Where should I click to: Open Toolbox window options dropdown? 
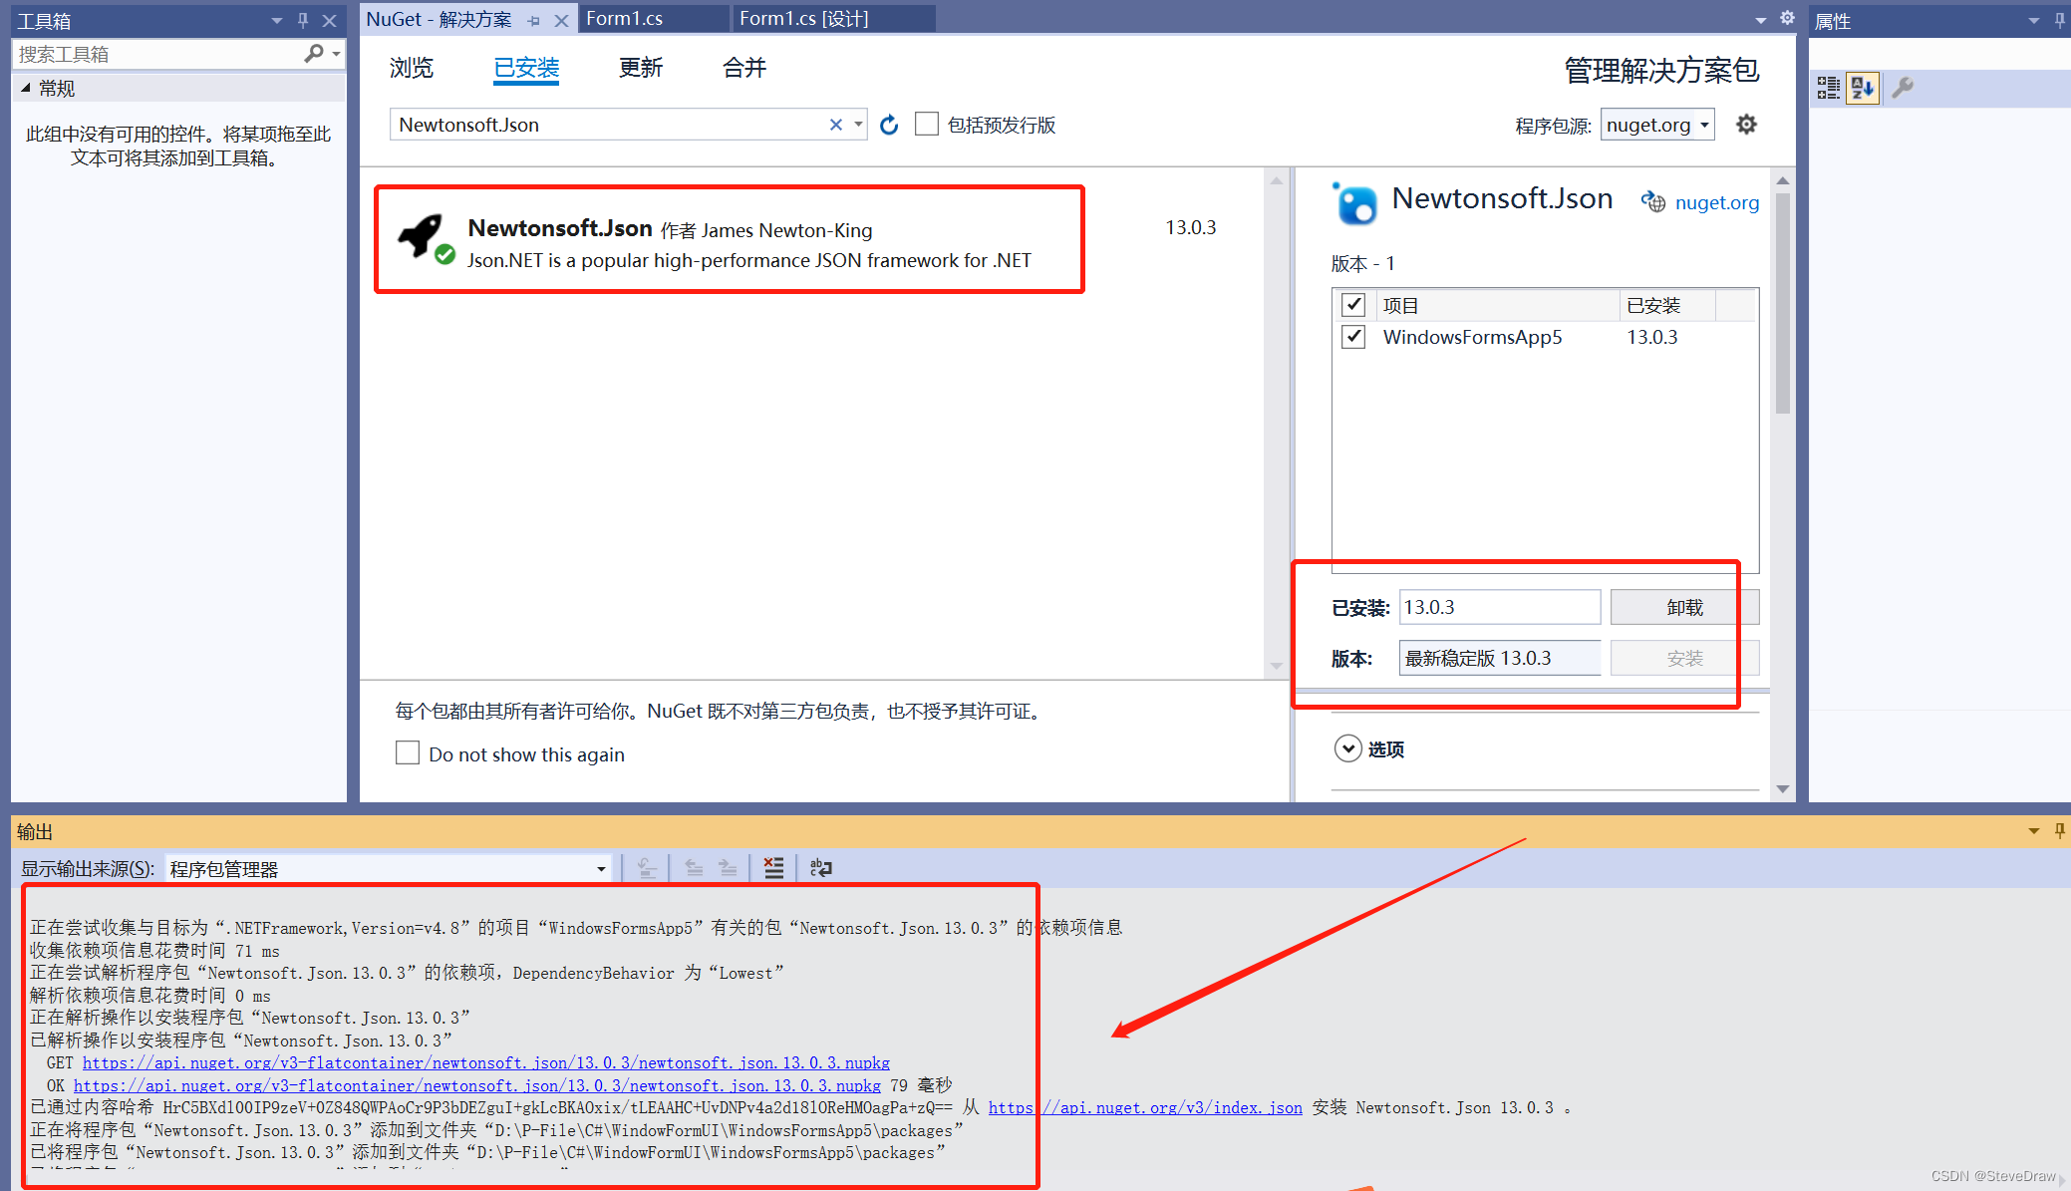[x=277, y=20]
